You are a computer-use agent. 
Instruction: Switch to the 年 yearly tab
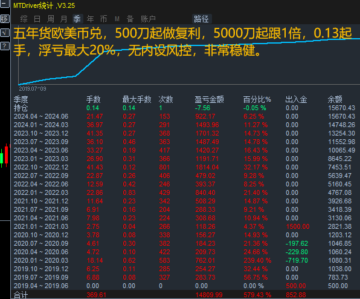tap(90, 19)
